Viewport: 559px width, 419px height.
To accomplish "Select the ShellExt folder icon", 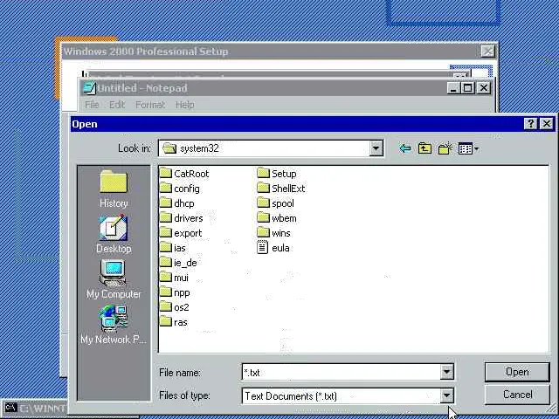I will coord(263,189).
